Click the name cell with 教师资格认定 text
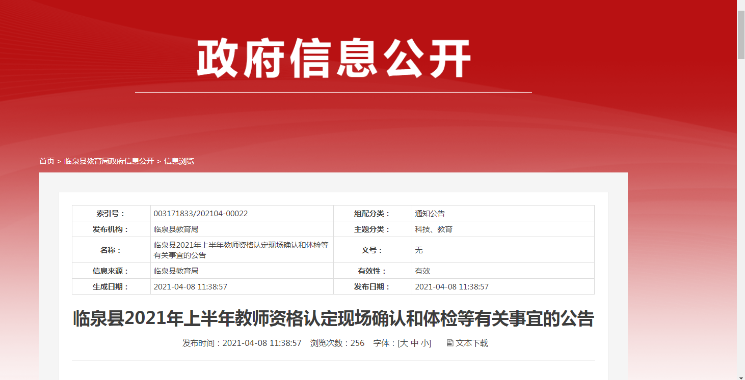The height and width of the screenshot is (380, 745). (x=242, y=250)
